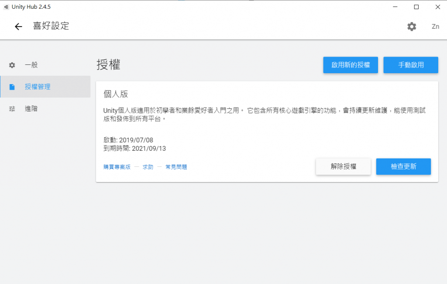The height and width of the screenshot is (284, 447).
Task: Maximize the Unity Hub window
Action: click(416, 7)
